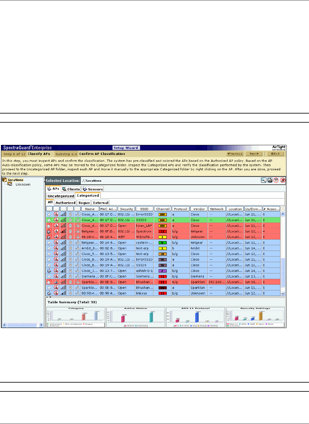Open the APs tab
This screenshot has width=309, height=424.
click(53, 189)
